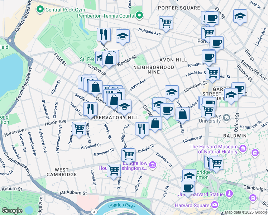Click the Highland St street label
The image size is (268, 215).
[x=91, y=146]
